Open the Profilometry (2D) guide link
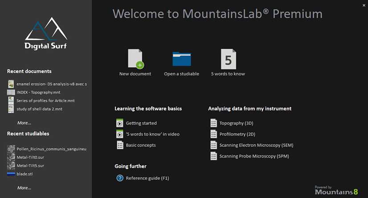Viewport: 368px width, 198px height. point(237,134)
